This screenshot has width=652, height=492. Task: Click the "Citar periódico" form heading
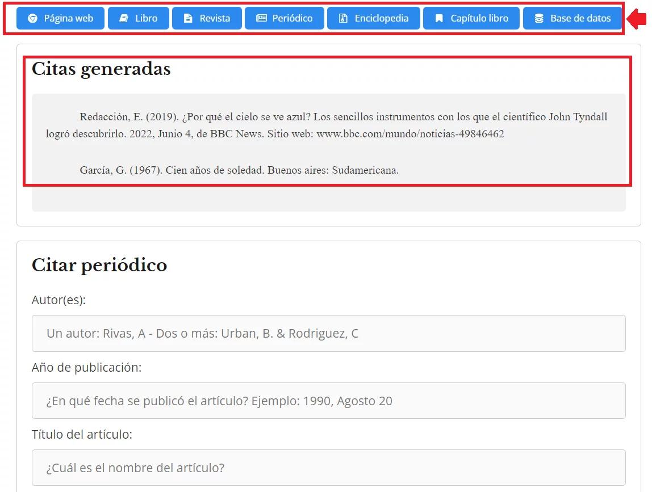click(x=99, y=265)
